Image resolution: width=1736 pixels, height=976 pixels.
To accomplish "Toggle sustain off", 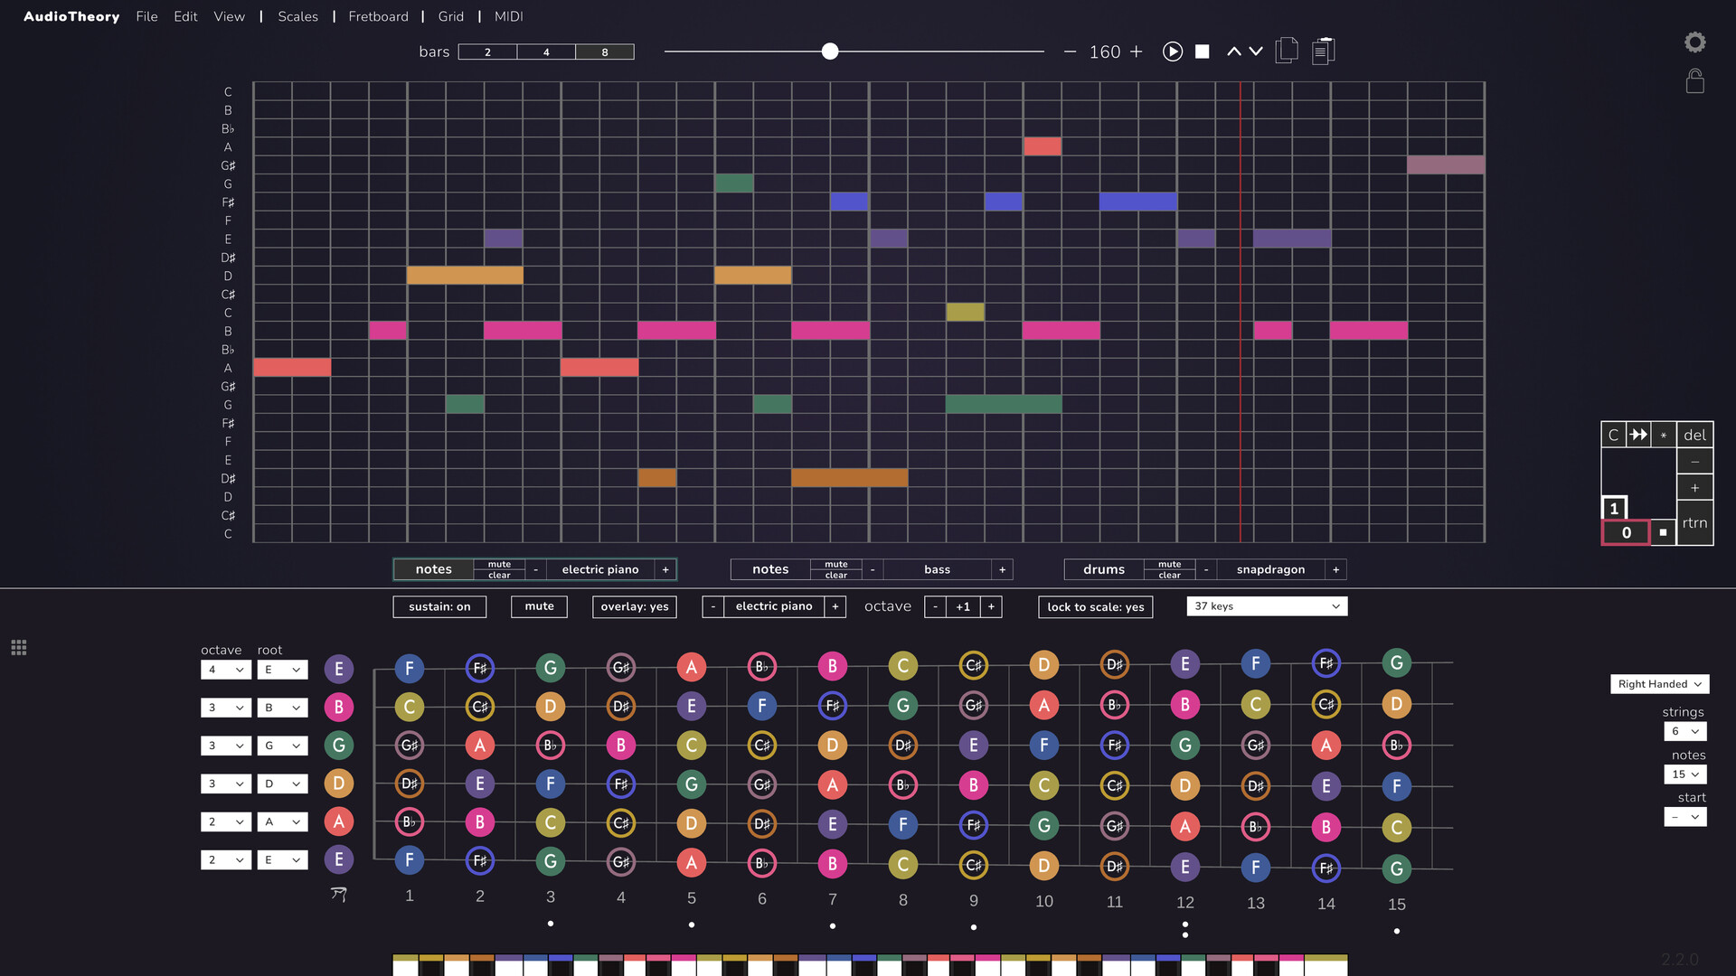I will point(439,606).
